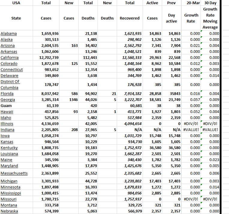Screen dimensions: 229x214
Task: Open the Massachusetts link
Action: (x=14, y=173)
